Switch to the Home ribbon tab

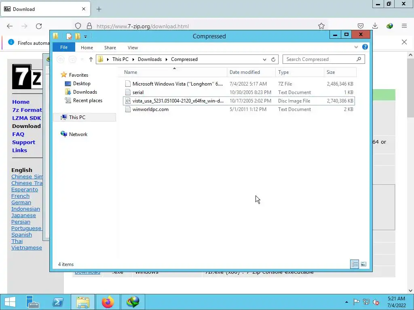87,48
